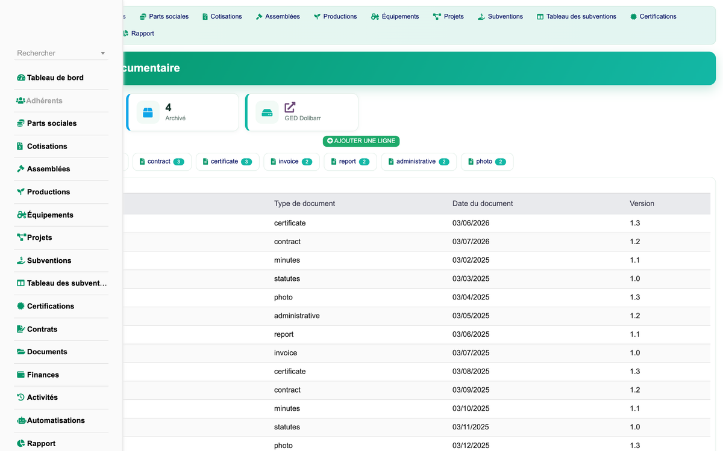Image resolution: width=723 pixels, height=451 pixels.
Task: Click the date 03/11/2025
Action: coord(471,427)
